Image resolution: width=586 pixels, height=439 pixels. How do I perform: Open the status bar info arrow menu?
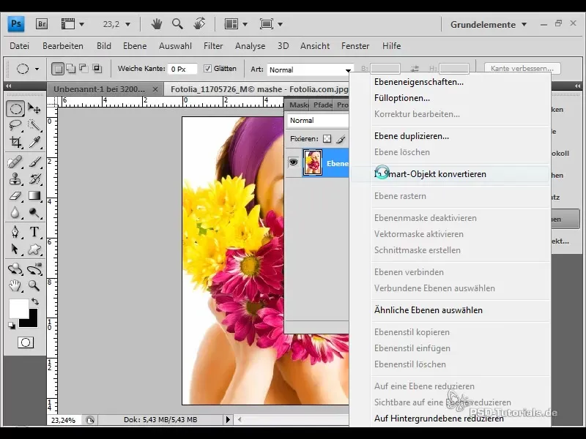(228, 419)
